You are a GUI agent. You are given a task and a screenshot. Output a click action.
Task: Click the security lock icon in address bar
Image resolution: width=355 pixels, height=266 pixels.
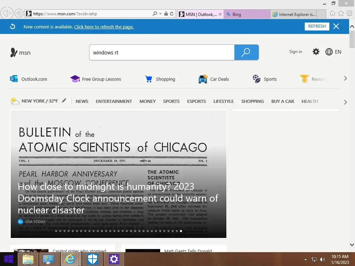(x=166, y=14)
